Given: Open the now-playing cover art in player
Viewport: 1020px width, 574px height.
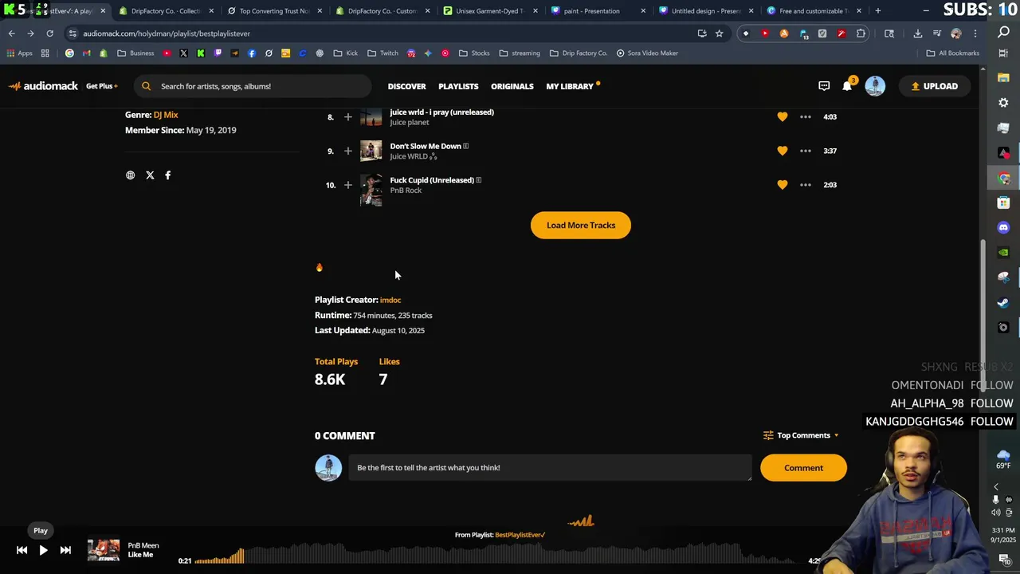Looking at the screenshot, I should tap(104, 550).
